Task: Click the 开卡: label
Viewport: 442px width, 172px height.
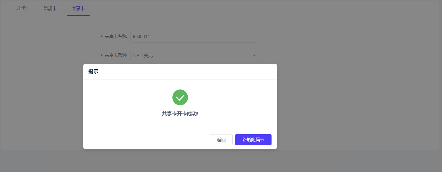Action: coord(22,8)
